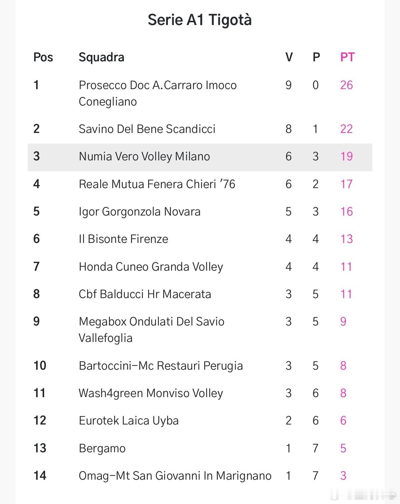Open Savino Del Bene Scandicci team
Viewport: 400px width, 504px height.
pos(147,129)
